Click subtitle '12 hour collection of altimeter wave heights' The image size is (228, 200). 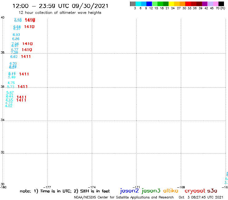60,13
